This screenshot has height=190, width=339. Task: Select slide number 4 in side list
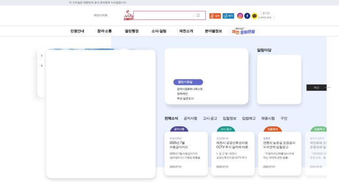[41, 66]
